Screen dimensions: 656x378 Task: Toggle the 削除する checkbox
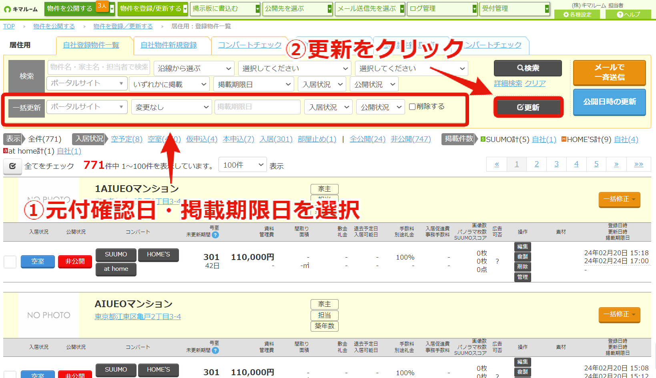coord(412,107)
